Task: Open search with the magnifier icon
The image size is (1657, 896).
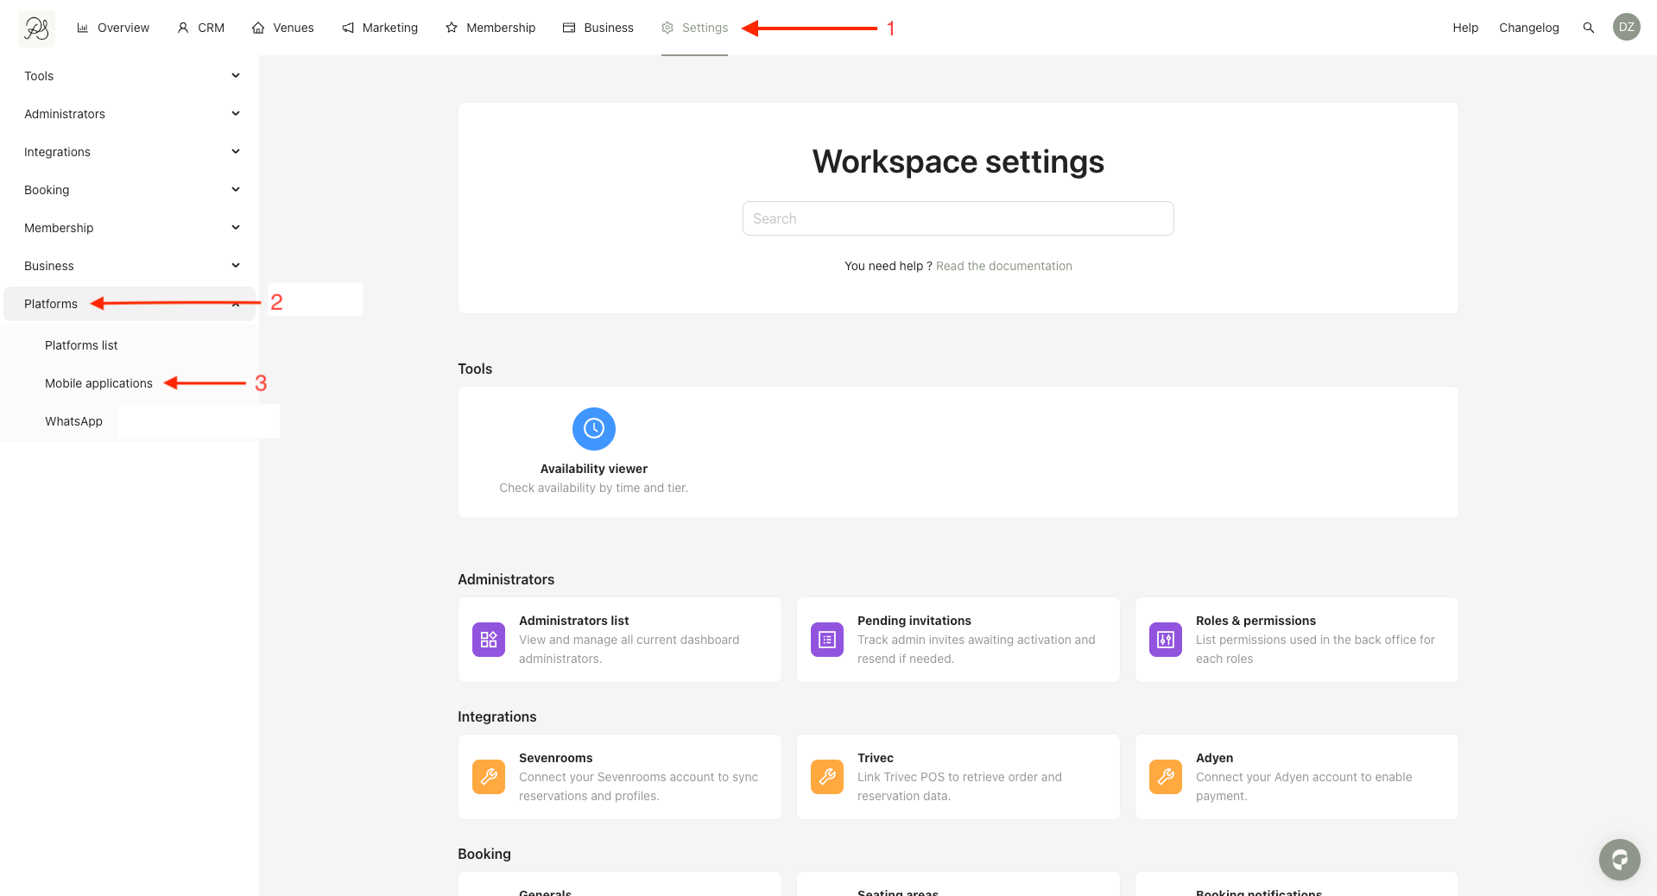Action: 1588,28
